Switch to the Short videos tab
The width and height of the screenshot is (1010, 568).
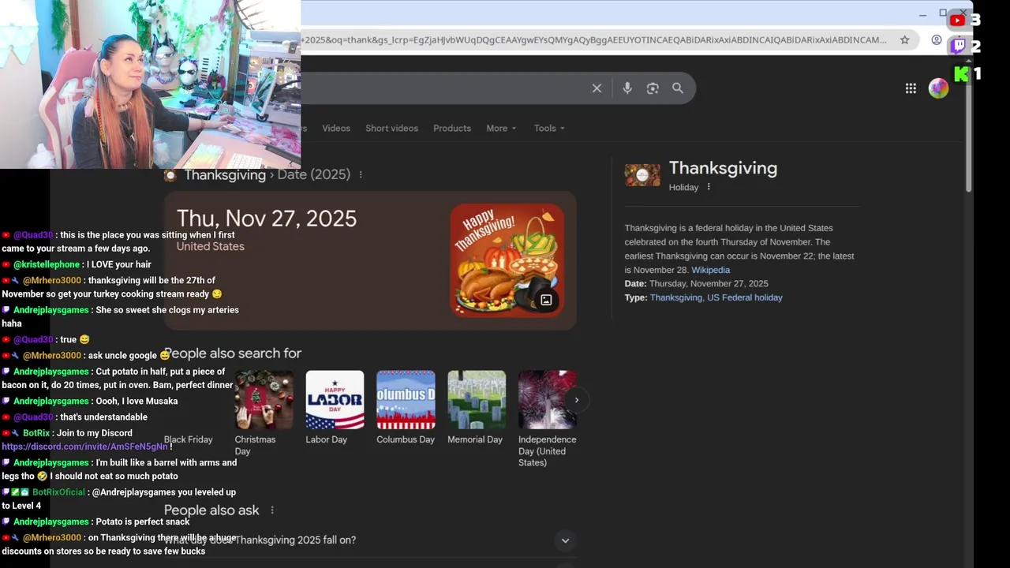(x=391, y=128)
